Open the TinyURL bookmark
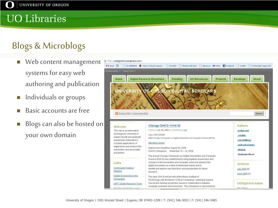 [171, 66]
